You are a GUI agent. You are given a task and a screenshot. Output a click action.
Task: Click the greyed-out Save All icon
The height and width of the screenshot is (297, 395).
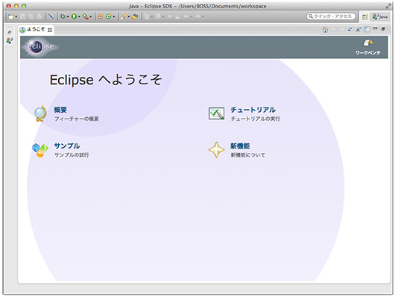31,16
